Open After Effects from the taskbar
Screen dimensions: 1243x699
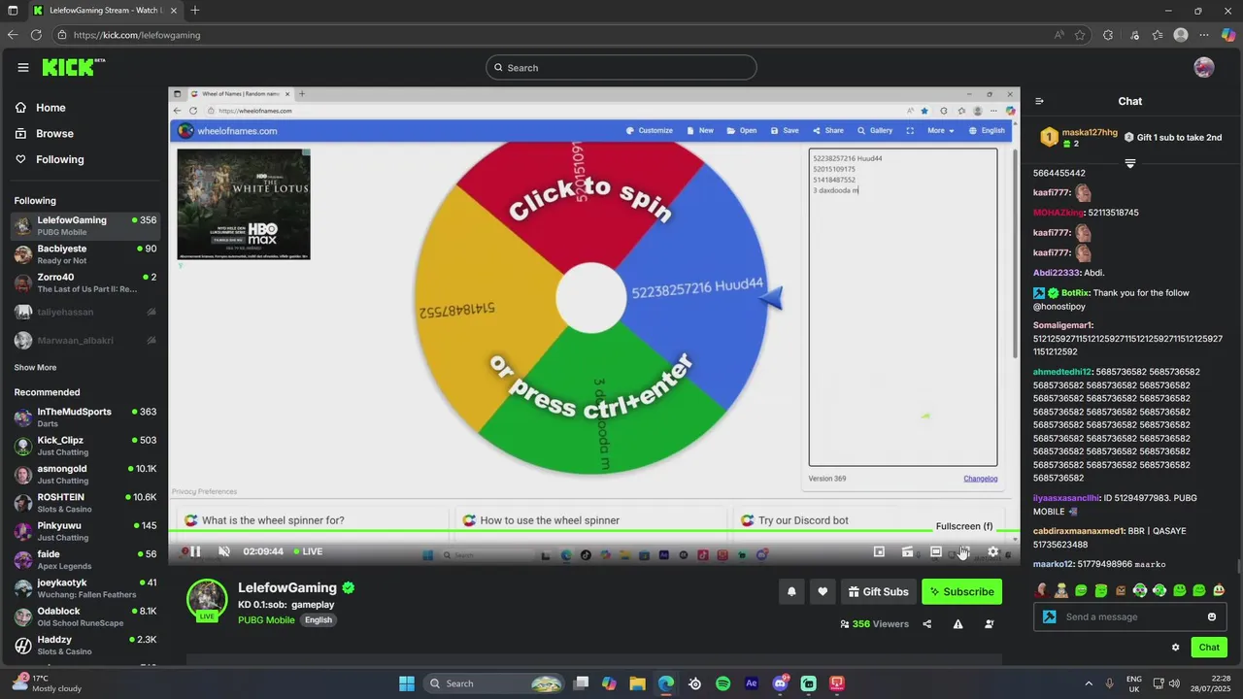752,683
